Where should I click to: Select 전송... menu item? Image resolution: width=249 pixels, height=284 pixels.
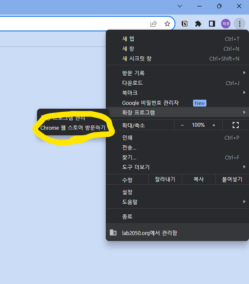(x=177, y=148)
